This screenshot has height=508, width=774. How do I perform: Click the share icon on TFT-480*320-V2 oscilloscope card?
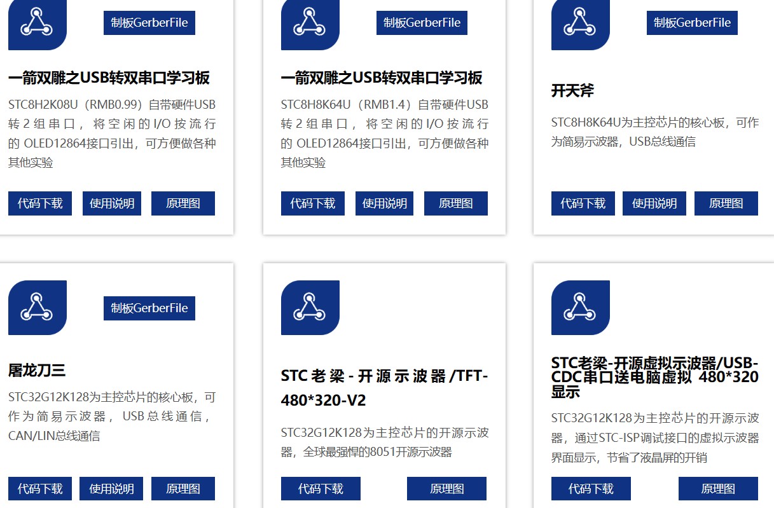point(310,308)
